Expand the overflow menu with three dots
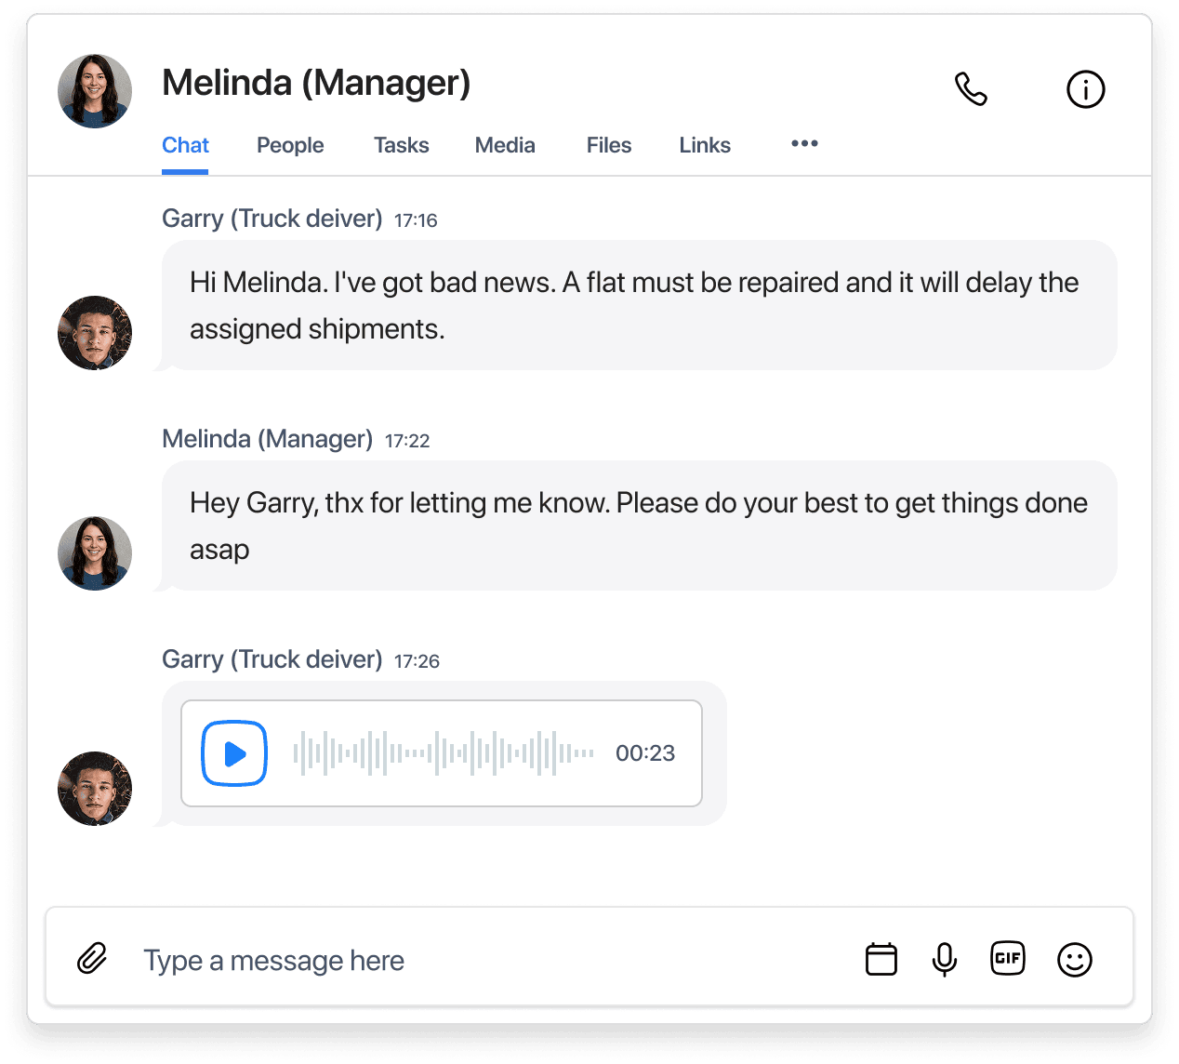Image resolution: width=1179 pixels, height=1064 pixels. [803, 144]
